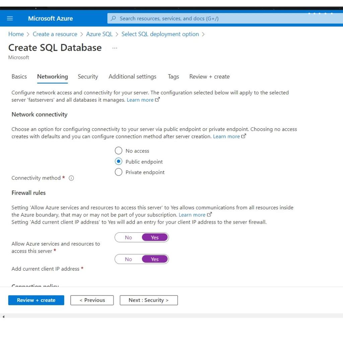Viewport: 343px width, 343px height.
Task: Go to the Review + create tab
Action: [210, 77]
